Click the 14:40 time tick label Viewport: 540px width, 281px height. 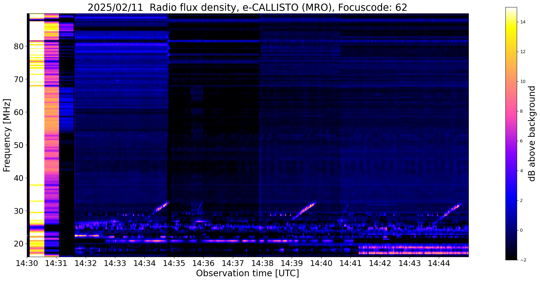321,263
